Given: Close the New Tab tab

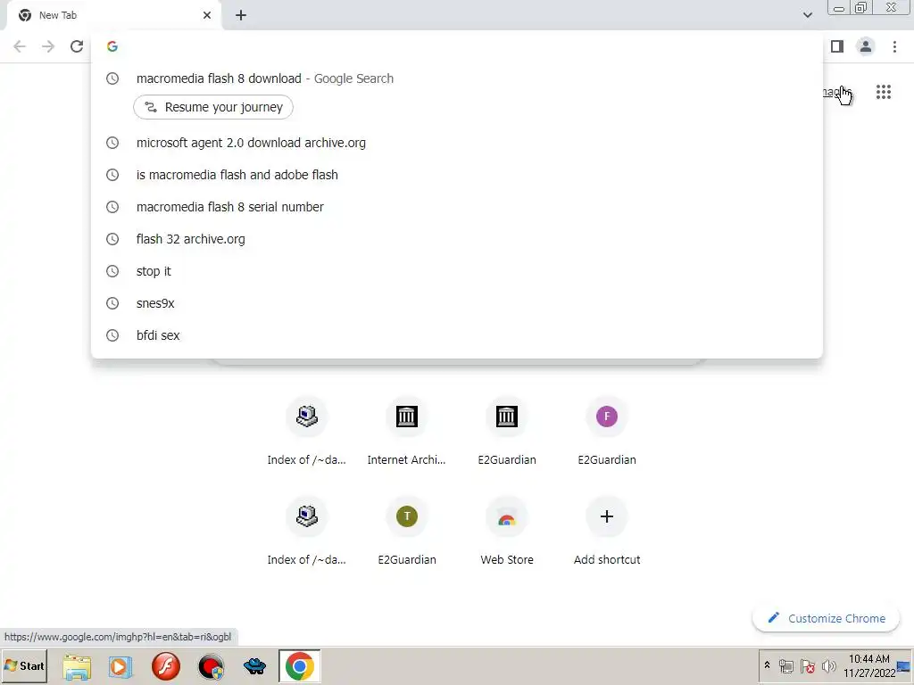Looking at the screenshot, I should [x=207, y=15].
